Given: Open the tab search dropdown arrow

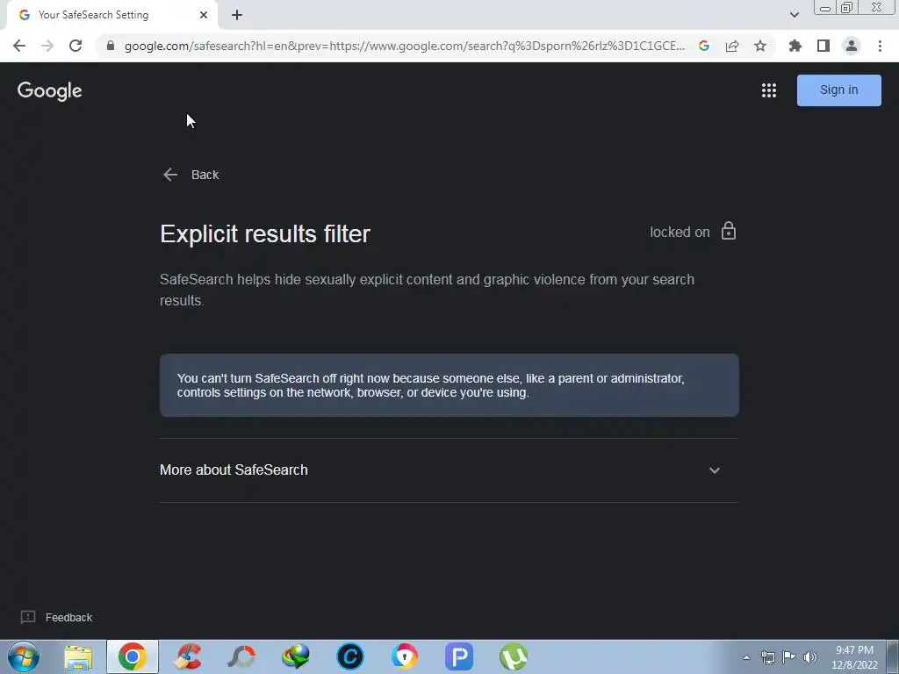Looking at the screenshot, I should coord(794,15).
